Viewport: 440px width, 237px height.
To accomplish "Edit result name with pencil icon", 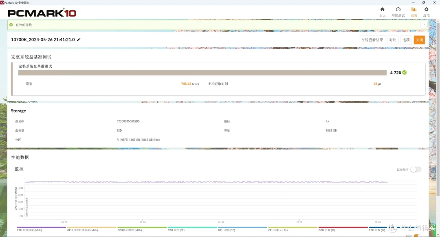I will (x=79, y=40).
